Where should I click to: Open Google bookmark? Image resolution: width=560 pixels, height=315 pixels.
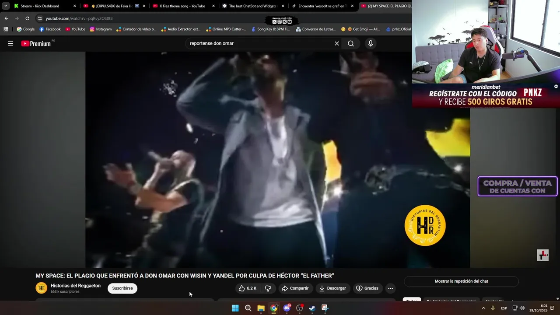[26, 29]
